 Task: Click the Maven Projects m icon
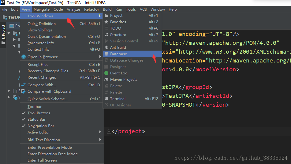click(106, 79)
